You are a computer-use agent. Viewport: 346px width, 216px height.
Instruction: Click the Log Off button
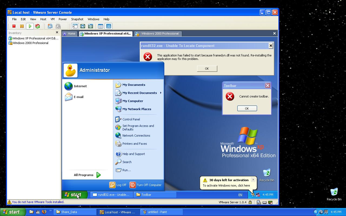coord(118,185)
